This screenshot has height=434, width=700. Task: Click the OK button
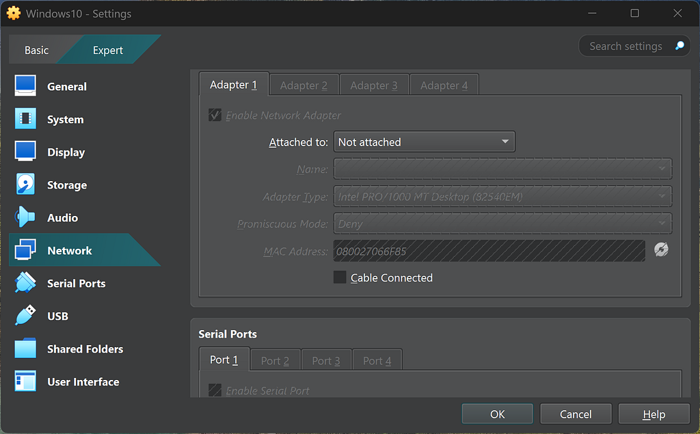click(497, 414)
